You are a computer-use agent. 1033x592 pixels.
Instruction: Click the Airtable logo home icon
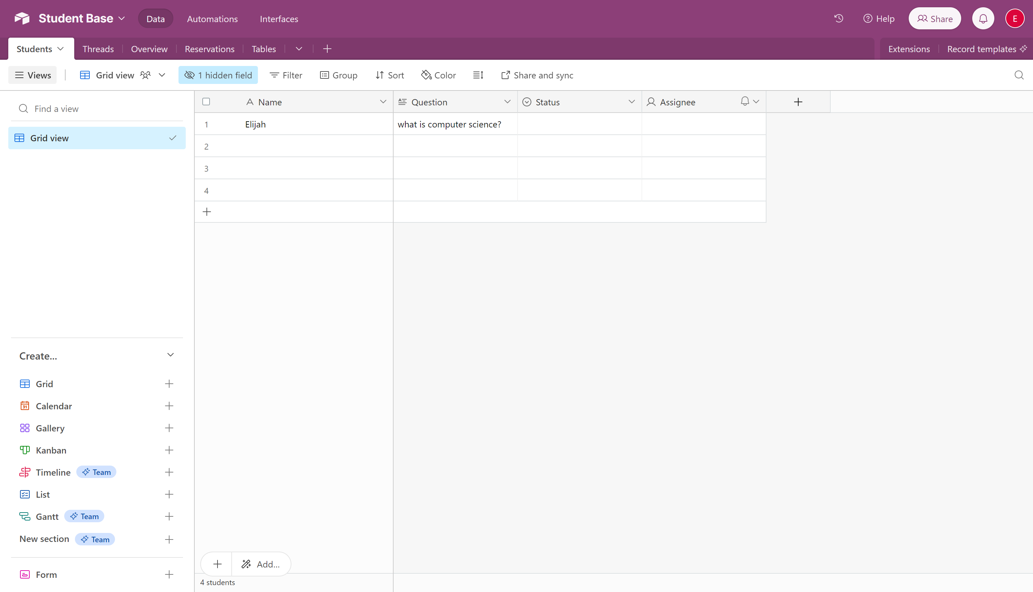(x=22, y=19)
